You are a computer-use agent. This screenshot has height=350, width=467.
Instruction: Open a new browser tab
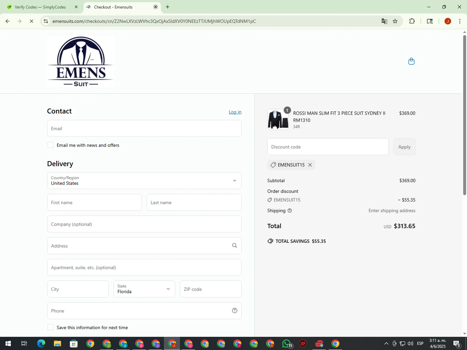click(x=167, y=7)
